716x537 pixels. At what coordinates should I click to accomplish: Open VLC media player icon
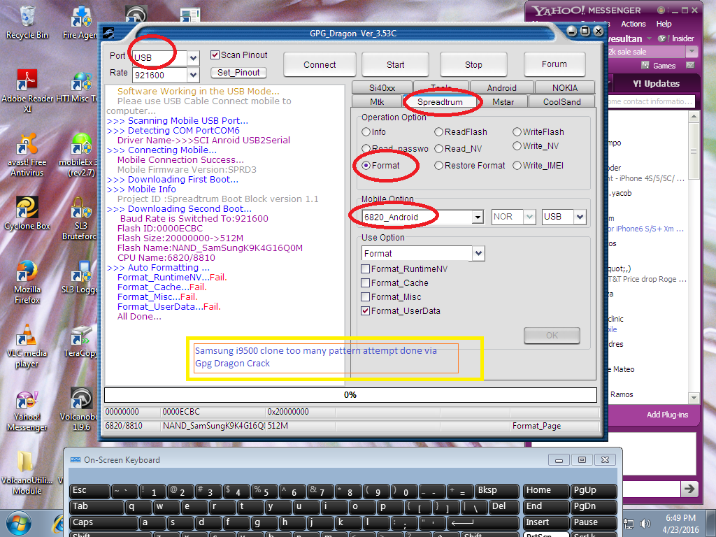pos(27,337)
